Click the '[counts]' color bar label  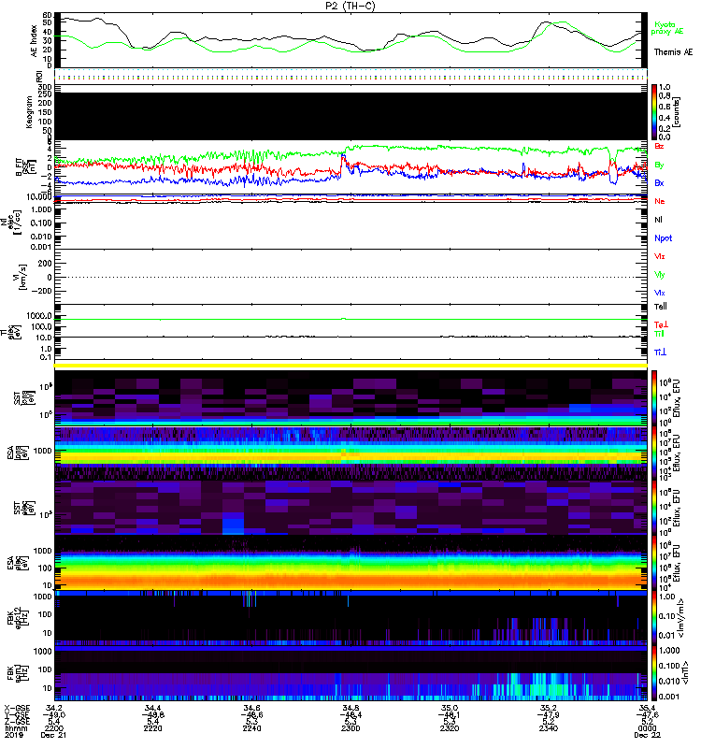tap(677, 112)
